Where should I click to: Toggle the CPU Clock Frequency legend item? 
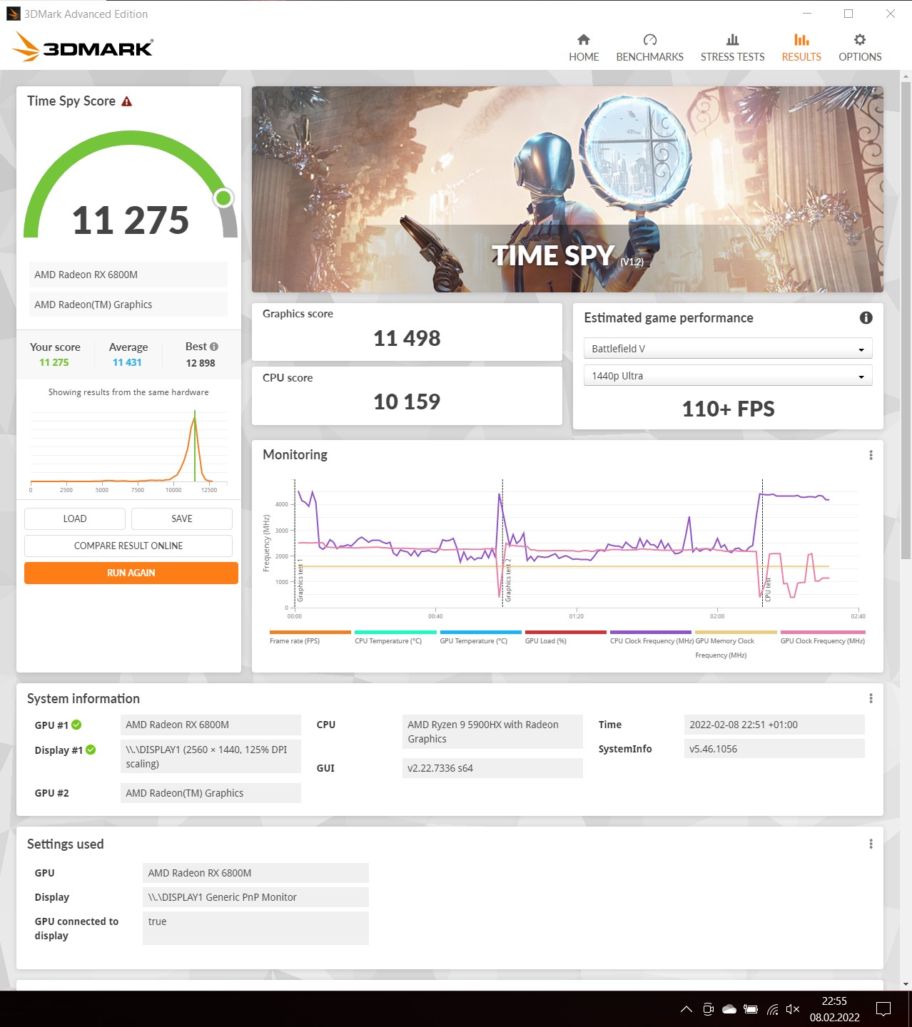(651, 637)
